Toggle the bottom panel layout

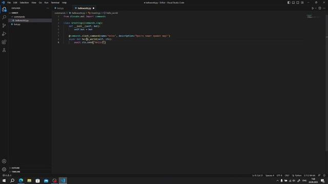[293, 3]
